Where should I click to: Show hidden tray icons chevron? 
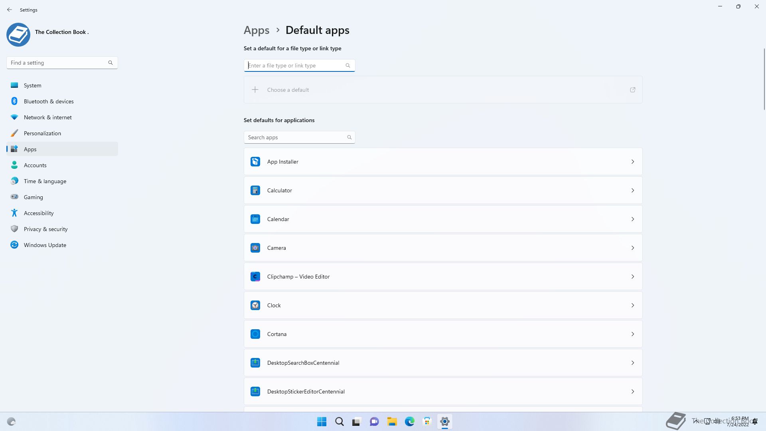click(696, 421)
